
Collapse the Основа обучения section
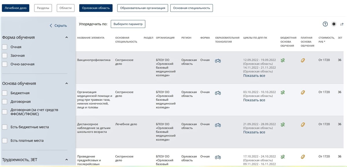(66, 83)
